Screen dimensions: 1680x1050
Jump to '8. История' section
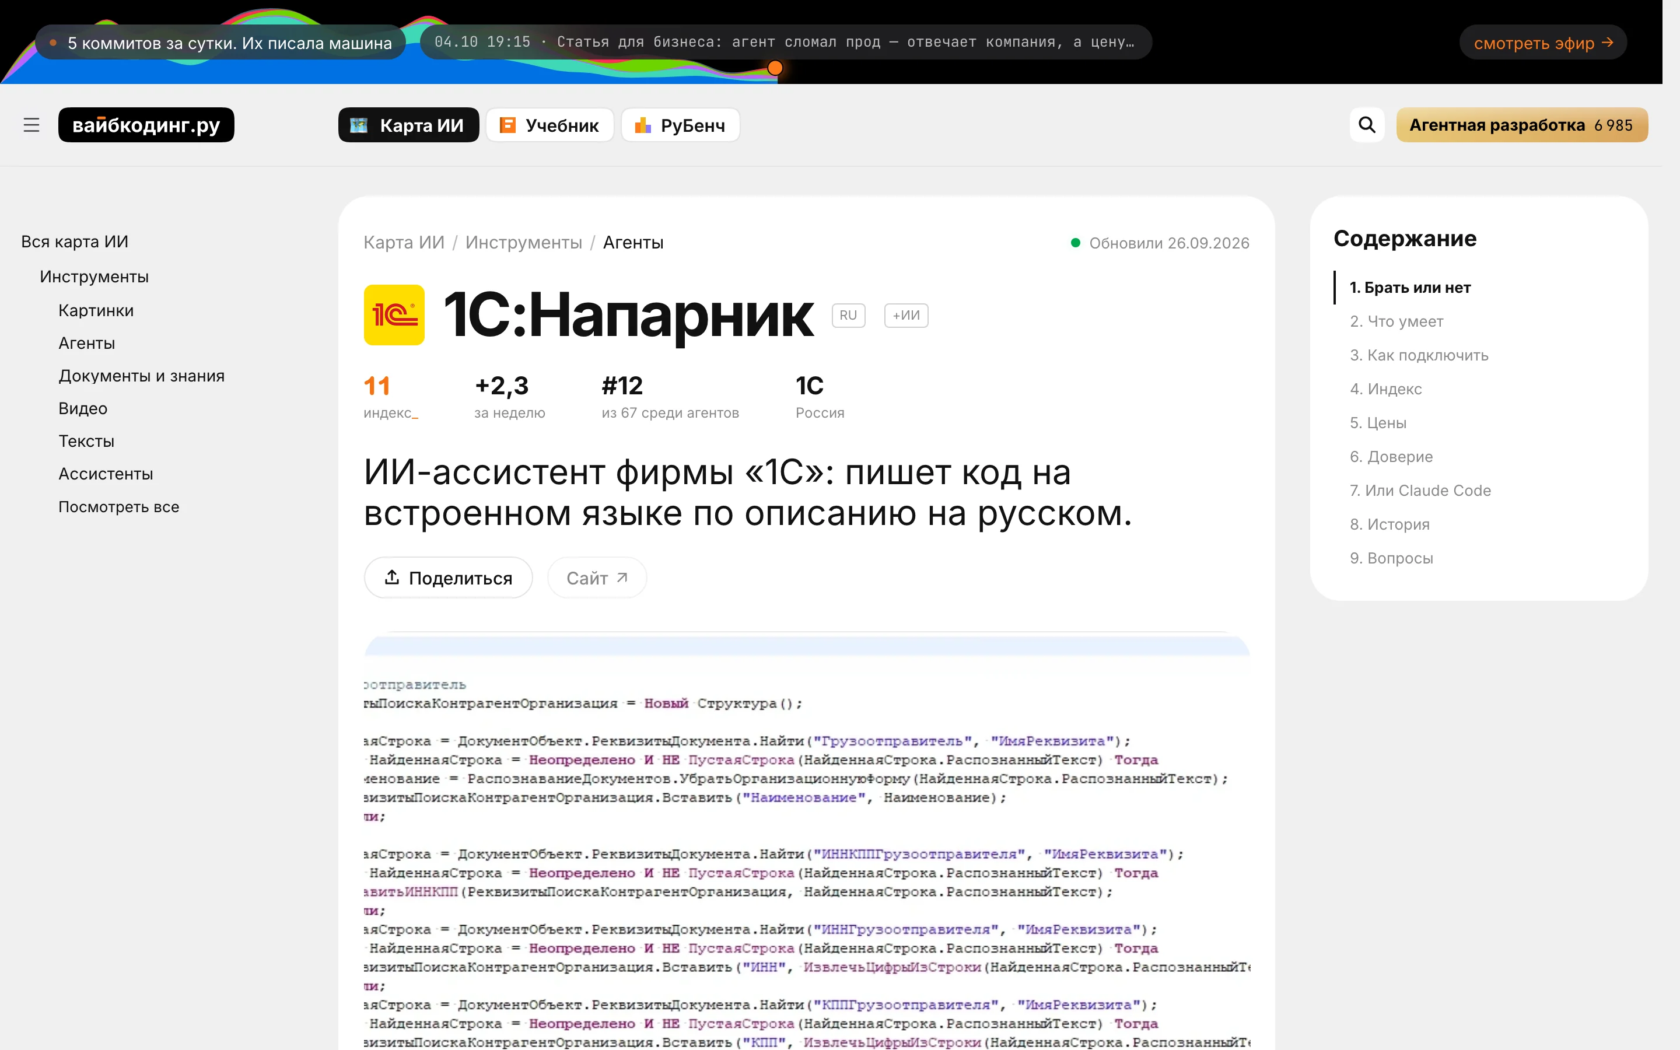(1389, 524)
